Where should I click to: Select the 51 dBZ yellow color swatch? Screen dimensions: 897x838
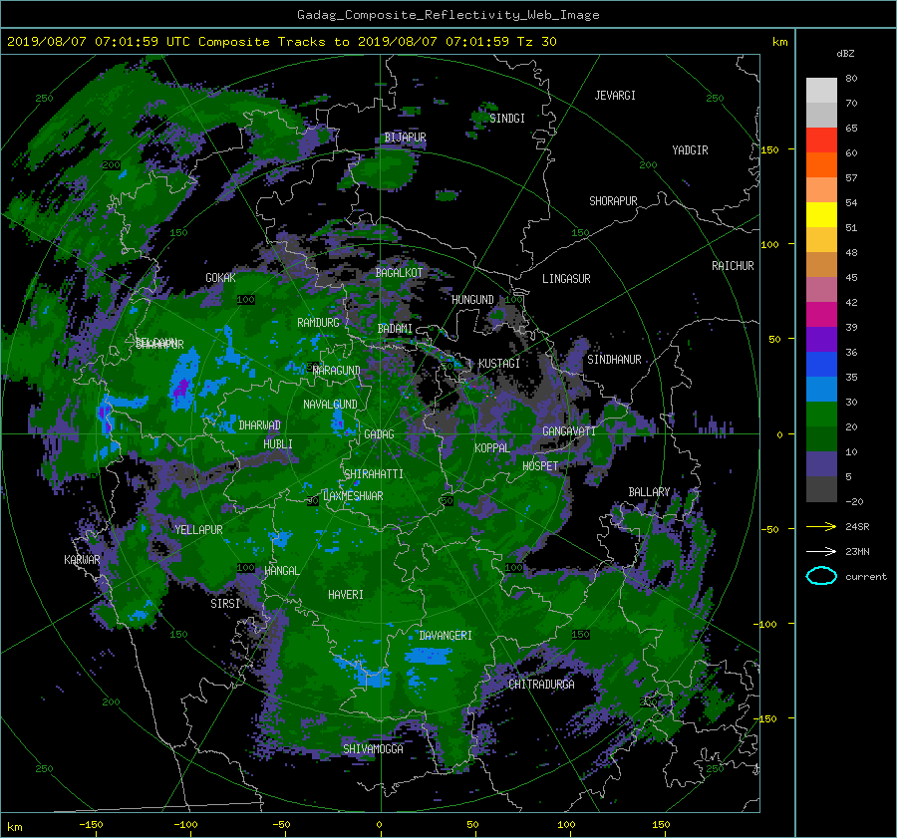pyautogui.click(x=821, y=215)
